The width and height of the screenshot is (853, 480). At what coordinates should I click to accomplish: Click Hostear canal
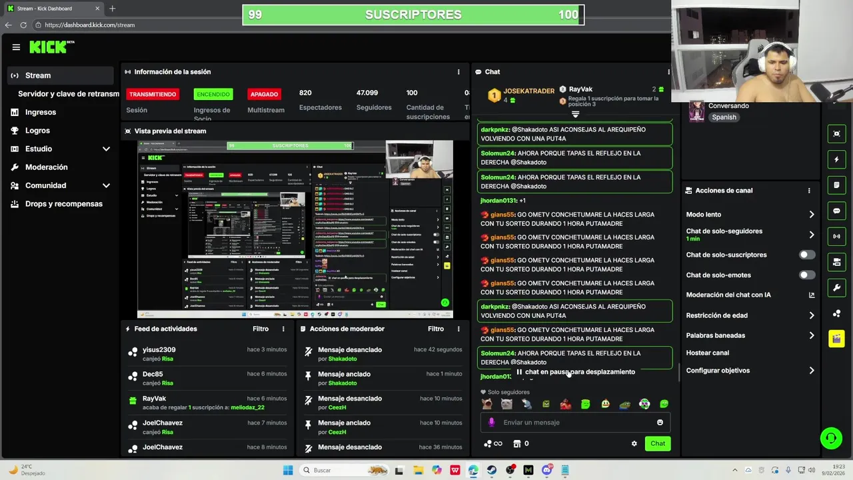[x=708, y=353]
